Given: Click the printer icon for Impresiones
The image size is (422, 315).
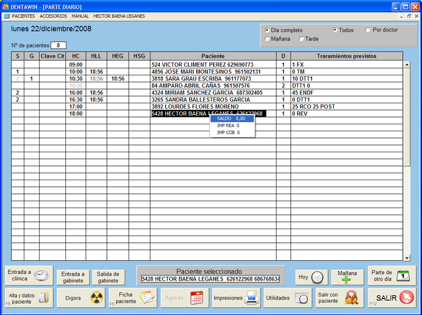Looking at the screenshot, I should tap(252, 298).
